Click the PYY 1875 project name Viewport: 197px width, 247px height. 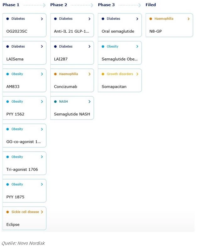pos(15,197)
